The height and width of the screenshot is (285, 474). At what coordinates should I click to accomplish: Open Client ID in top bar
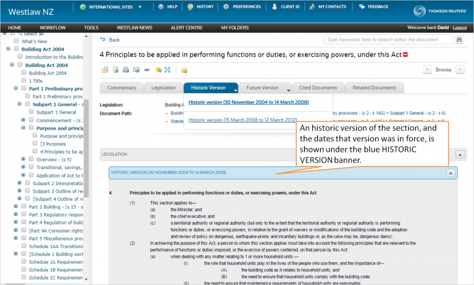[286, 7]
